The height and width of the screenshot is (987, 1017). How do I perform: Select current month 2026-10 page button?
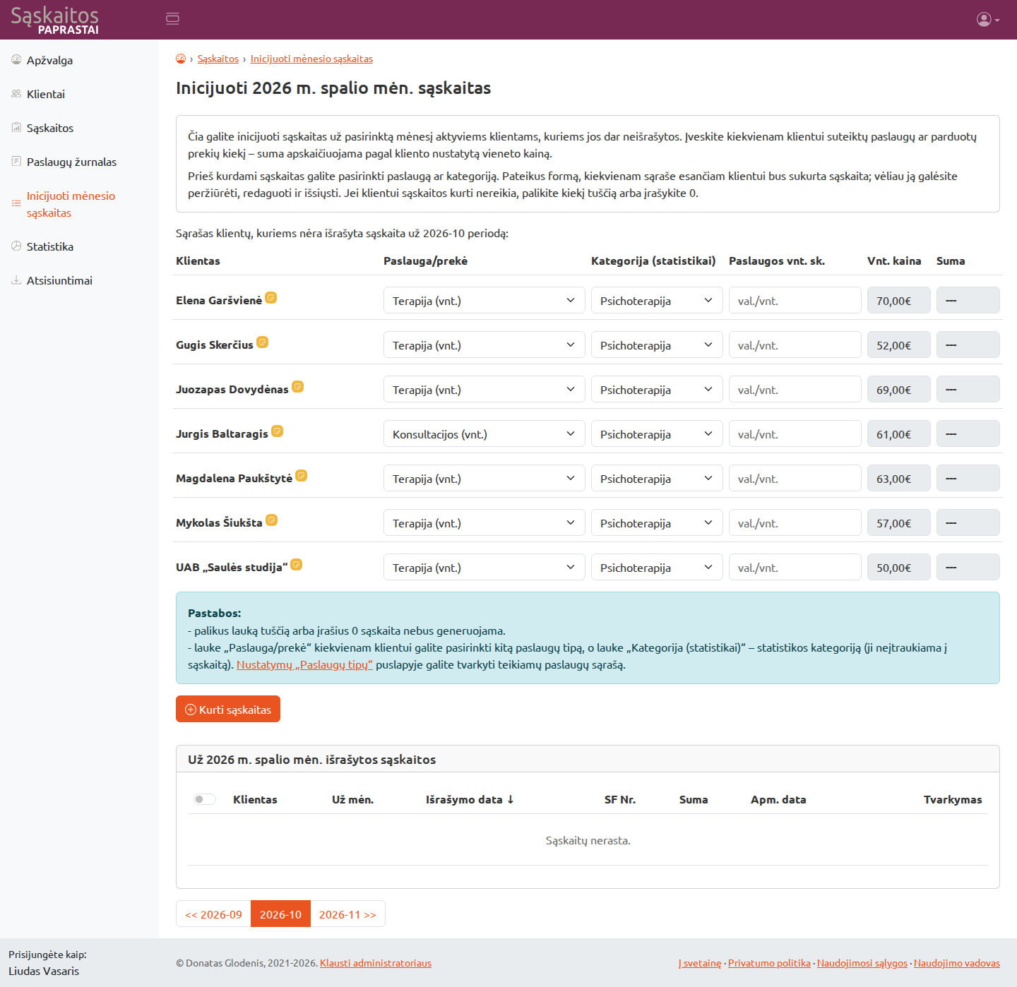coord(280,914)
